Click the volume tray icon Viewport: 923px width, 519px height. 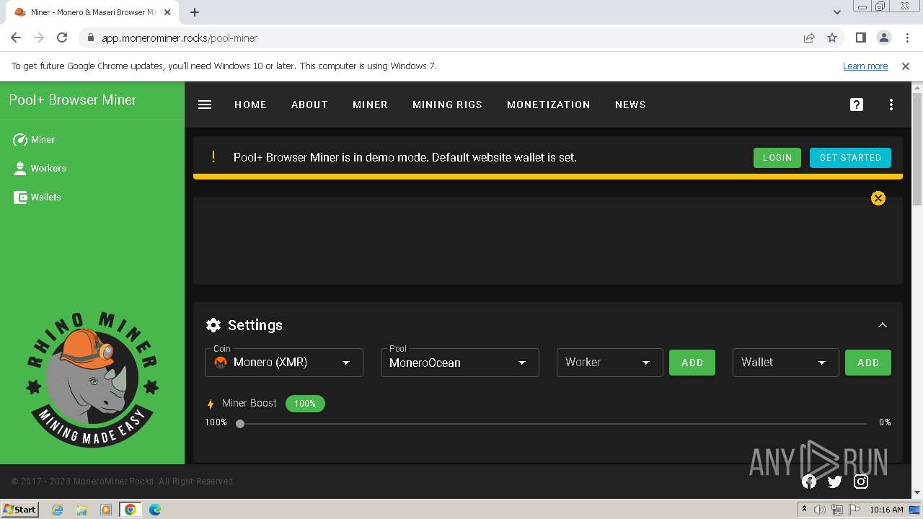tap(820, 510)
